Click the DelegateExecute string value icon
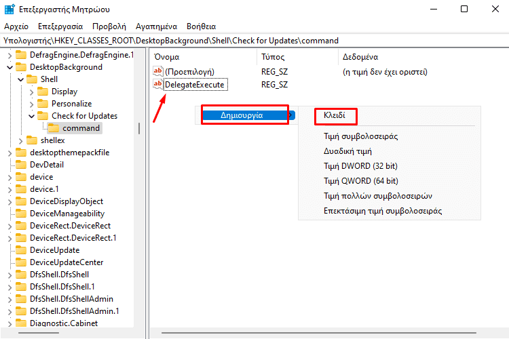Viewport: 509px width, 339px height. click(158, 84)
